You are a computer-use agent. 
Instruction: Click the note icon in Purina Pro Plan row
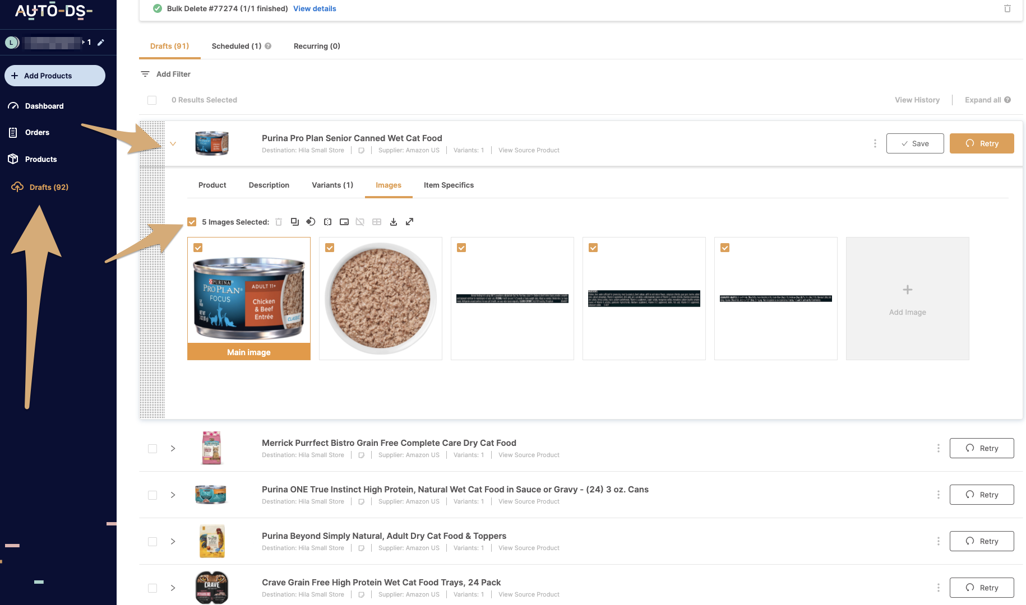click(362, 150)
